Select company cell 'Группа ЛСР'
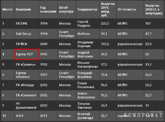The width and height of the screenshot is (165, 122). [24, 54]
